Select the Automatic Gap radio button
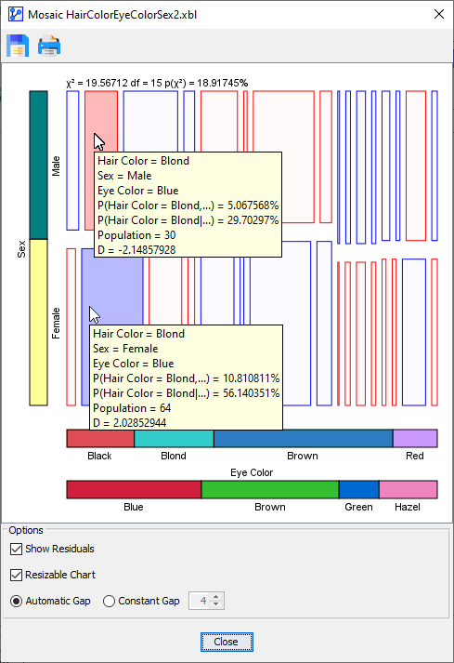454x663 pixels. pos(16,601)
